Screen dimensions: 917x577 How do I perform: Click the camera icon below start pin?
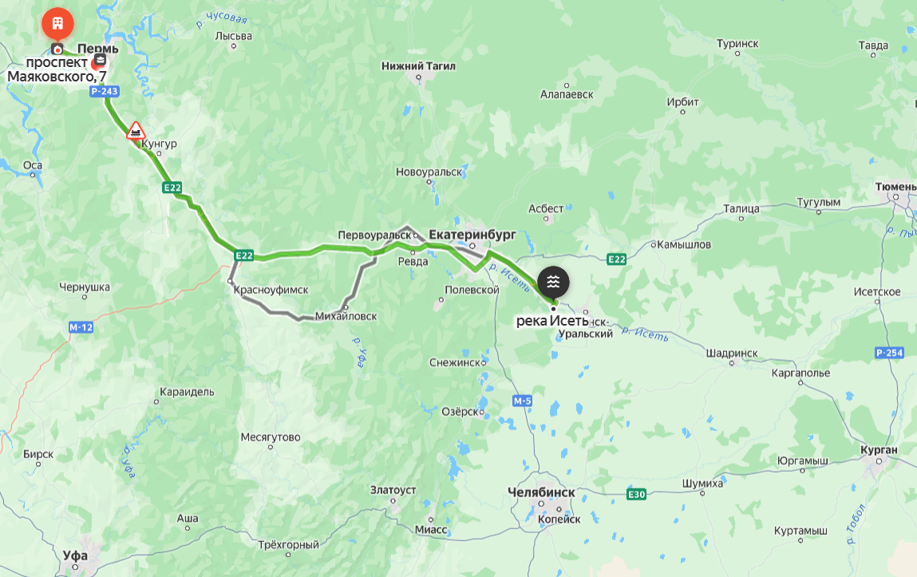tap(57, 49)
